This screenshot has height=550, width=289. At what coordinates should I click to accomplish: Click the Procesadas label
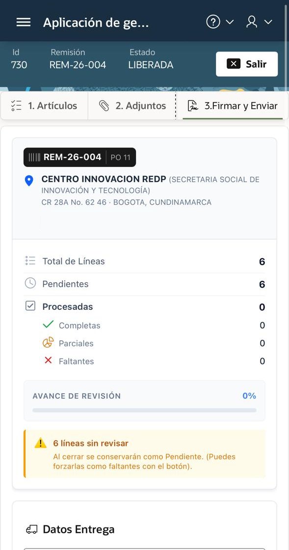click(68, 306)
